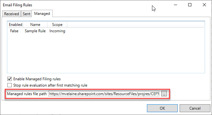Maximize the Email Filing Rules window
Image resolution: width=212 pixels, height=115 pixels.
click(190, 5)
